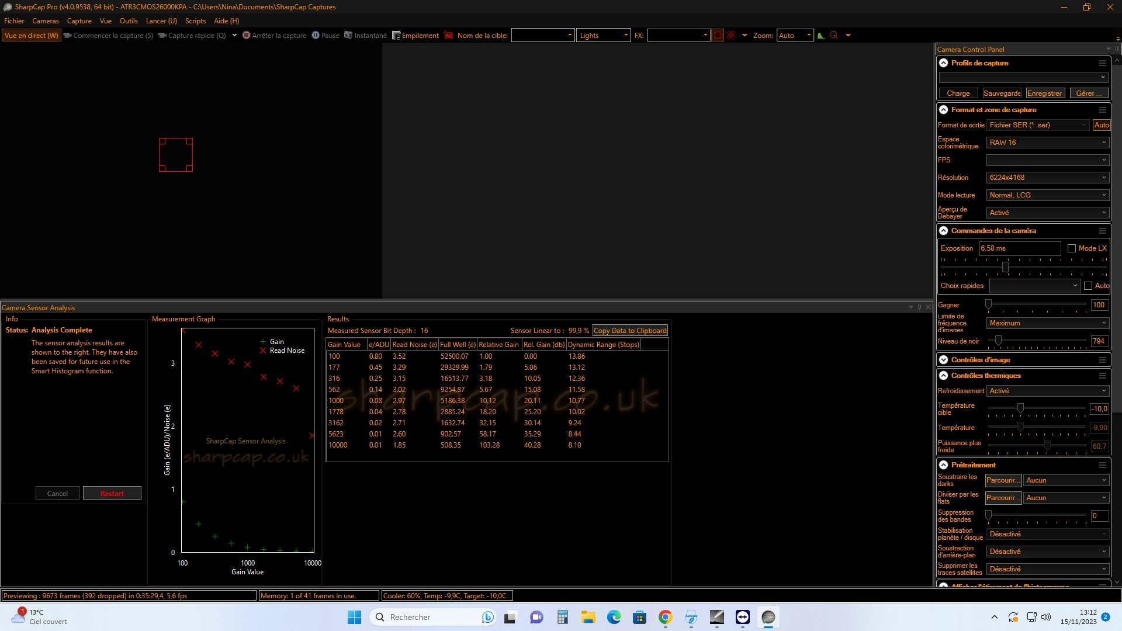Click the Exposition 6,58 ms input field

click(x=1020, y=248)
